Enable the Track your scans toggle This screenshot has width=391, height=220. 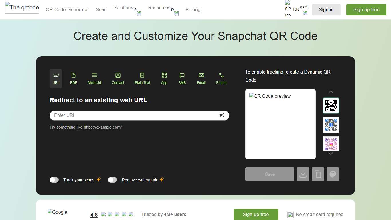(x=54, y=180)
